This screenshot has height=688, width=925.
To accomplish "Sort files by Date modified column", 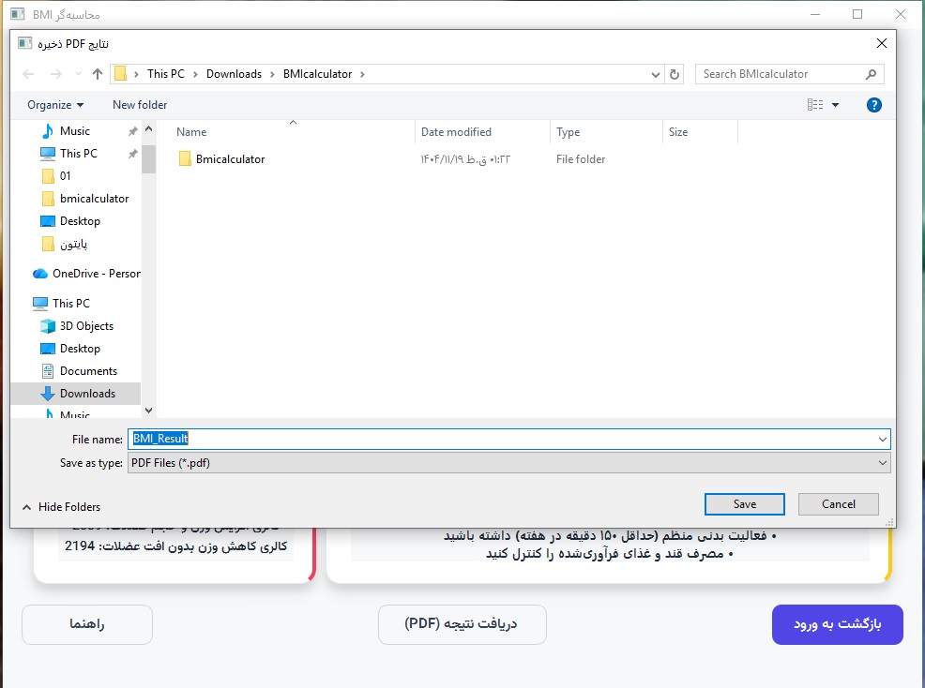I will (456, 132).
